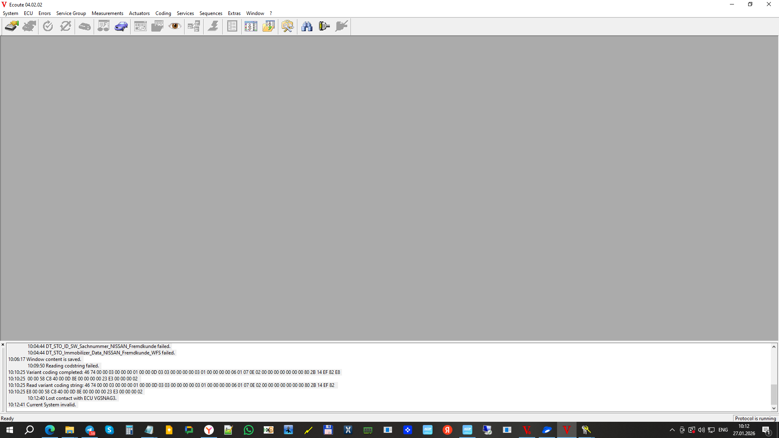Image resolution: width=779 pixels, height=438 pixels.
Task: Open WhatsApp from the taskbar
Action: tap(248, 430)
